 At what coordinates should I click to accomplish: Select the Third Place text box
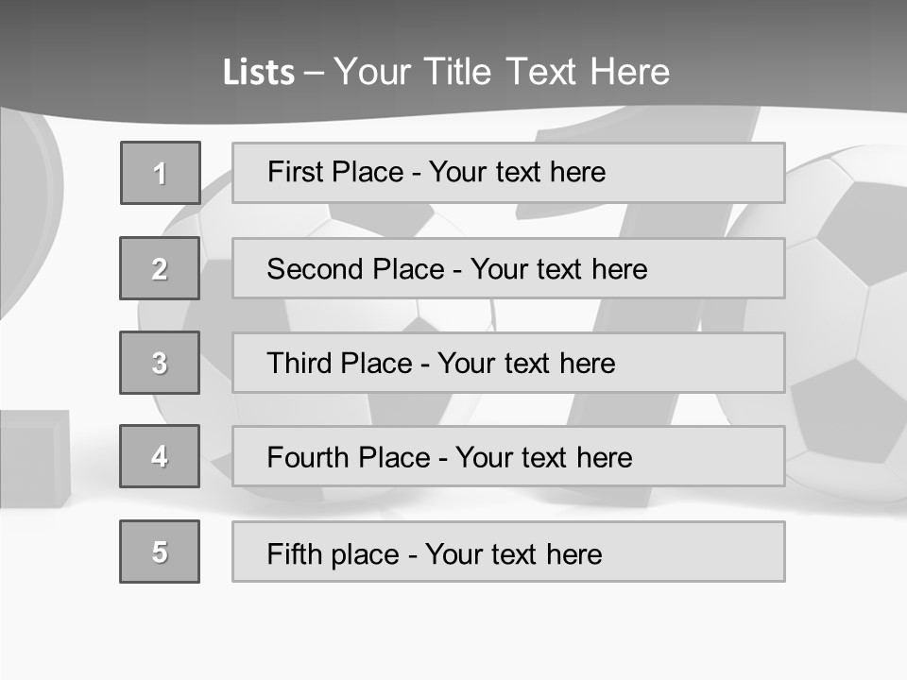(508, 363)
